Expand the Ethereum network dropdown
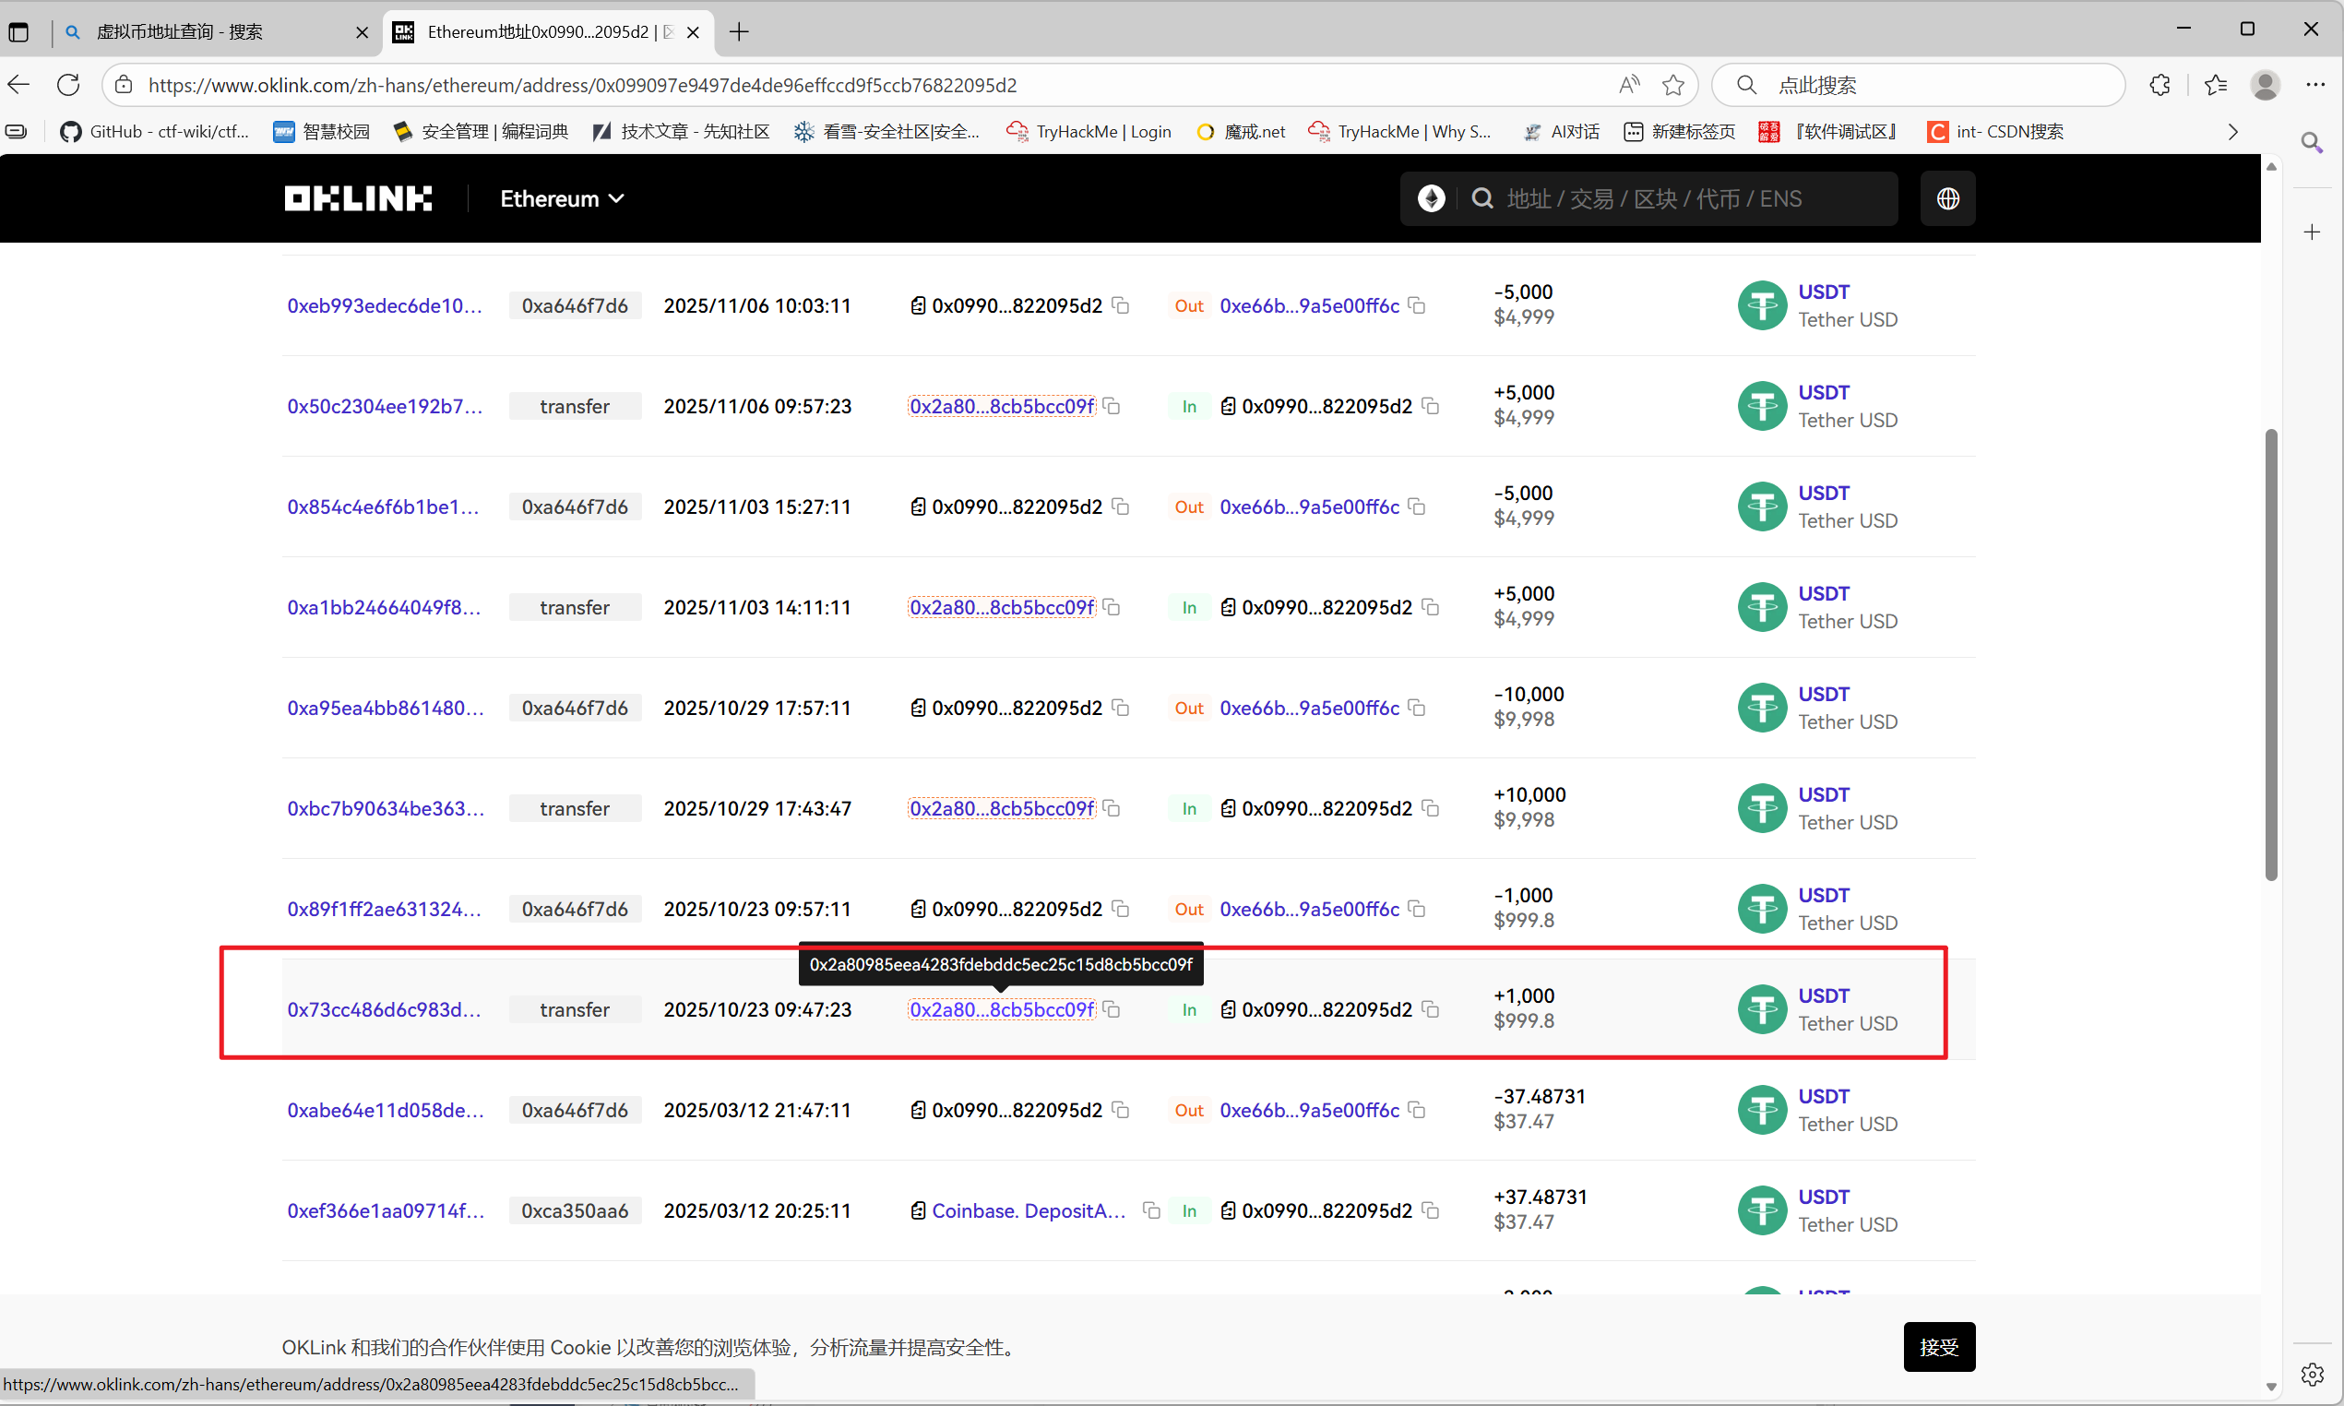The width and height of the screenshot is (2344, 1406). click(x=562, y=199)
